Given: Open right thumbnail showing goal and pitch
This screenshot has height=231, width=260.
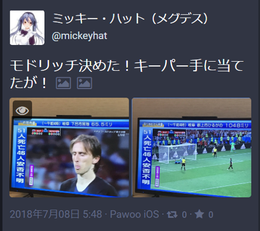Looking at the screenshot, I should click(x=191, y=147).
